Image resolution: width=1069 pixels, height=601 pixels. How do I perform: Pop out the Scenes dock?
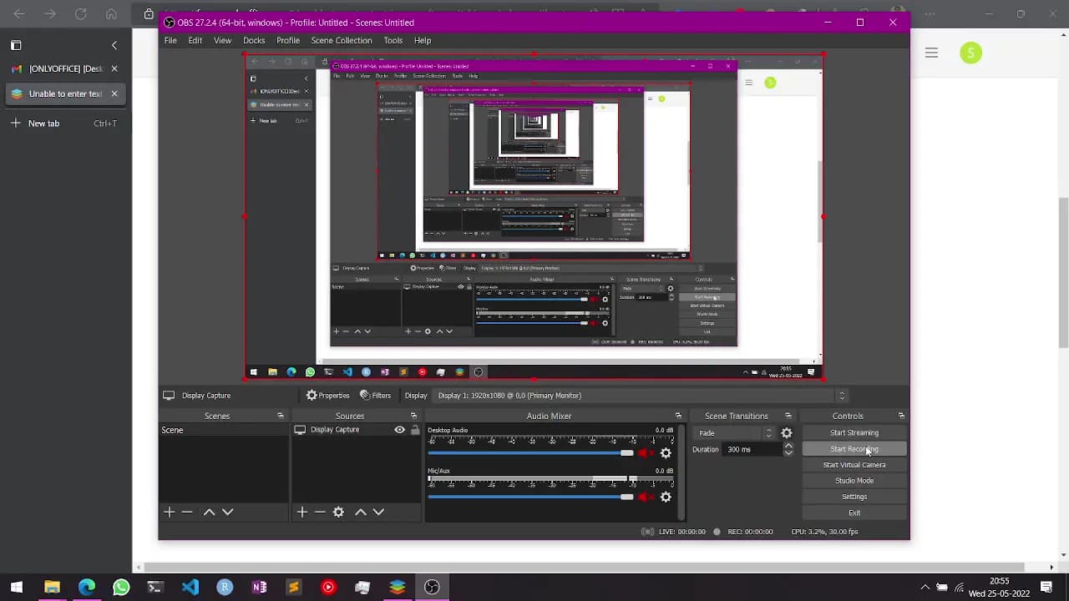[281, 416]
